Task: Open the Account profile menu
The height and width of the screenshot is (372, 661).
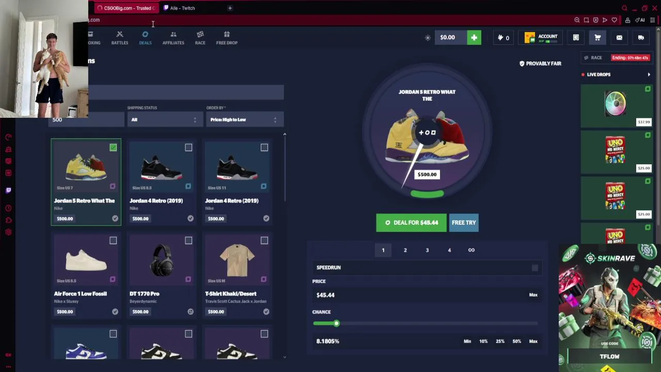Action: pyautogui.click(x=541, y=38)
